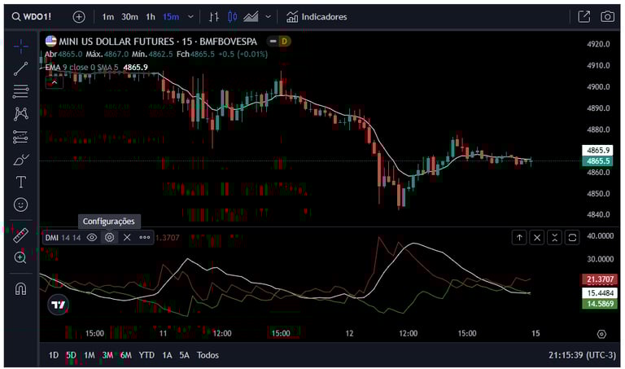Click the TradingView logo
625x369 pixels.
click(x=59, y=305)
